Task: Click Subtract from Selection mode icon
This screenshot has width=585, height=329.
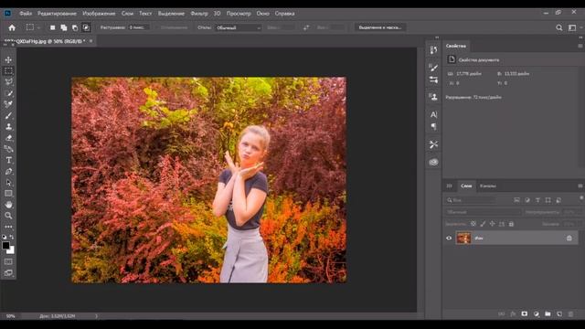Action: (x=75, y=27)
